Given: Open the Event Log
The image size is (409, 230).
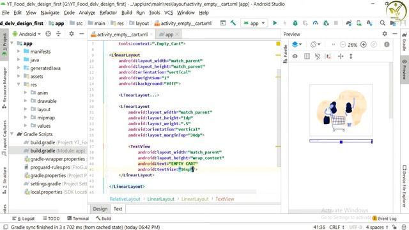Looking at the screenshot, I should (x=385, y=218).
